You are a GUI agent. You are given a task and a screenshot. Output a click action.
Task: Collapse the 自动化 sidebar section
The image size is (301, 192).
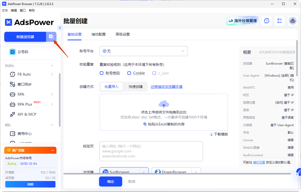pyautogui.click(x=52, y=66)
